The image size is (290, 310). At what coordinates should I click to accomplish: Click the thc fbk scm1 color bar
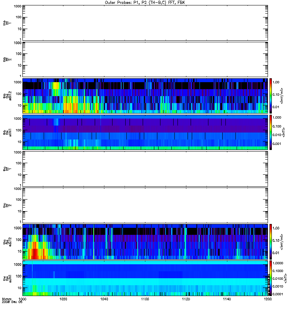tap(270, 278)
